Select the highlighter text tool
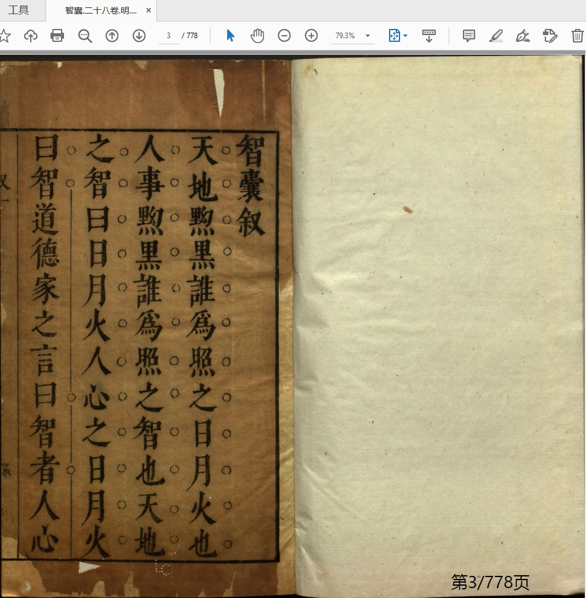The height and width of the screenshot is (598, 586). click(496, 36)
